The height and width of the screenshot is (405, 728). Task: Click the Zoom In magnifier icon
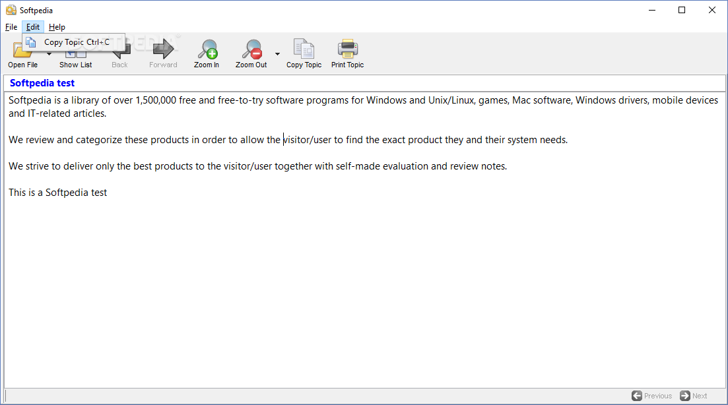click(207, 49)
